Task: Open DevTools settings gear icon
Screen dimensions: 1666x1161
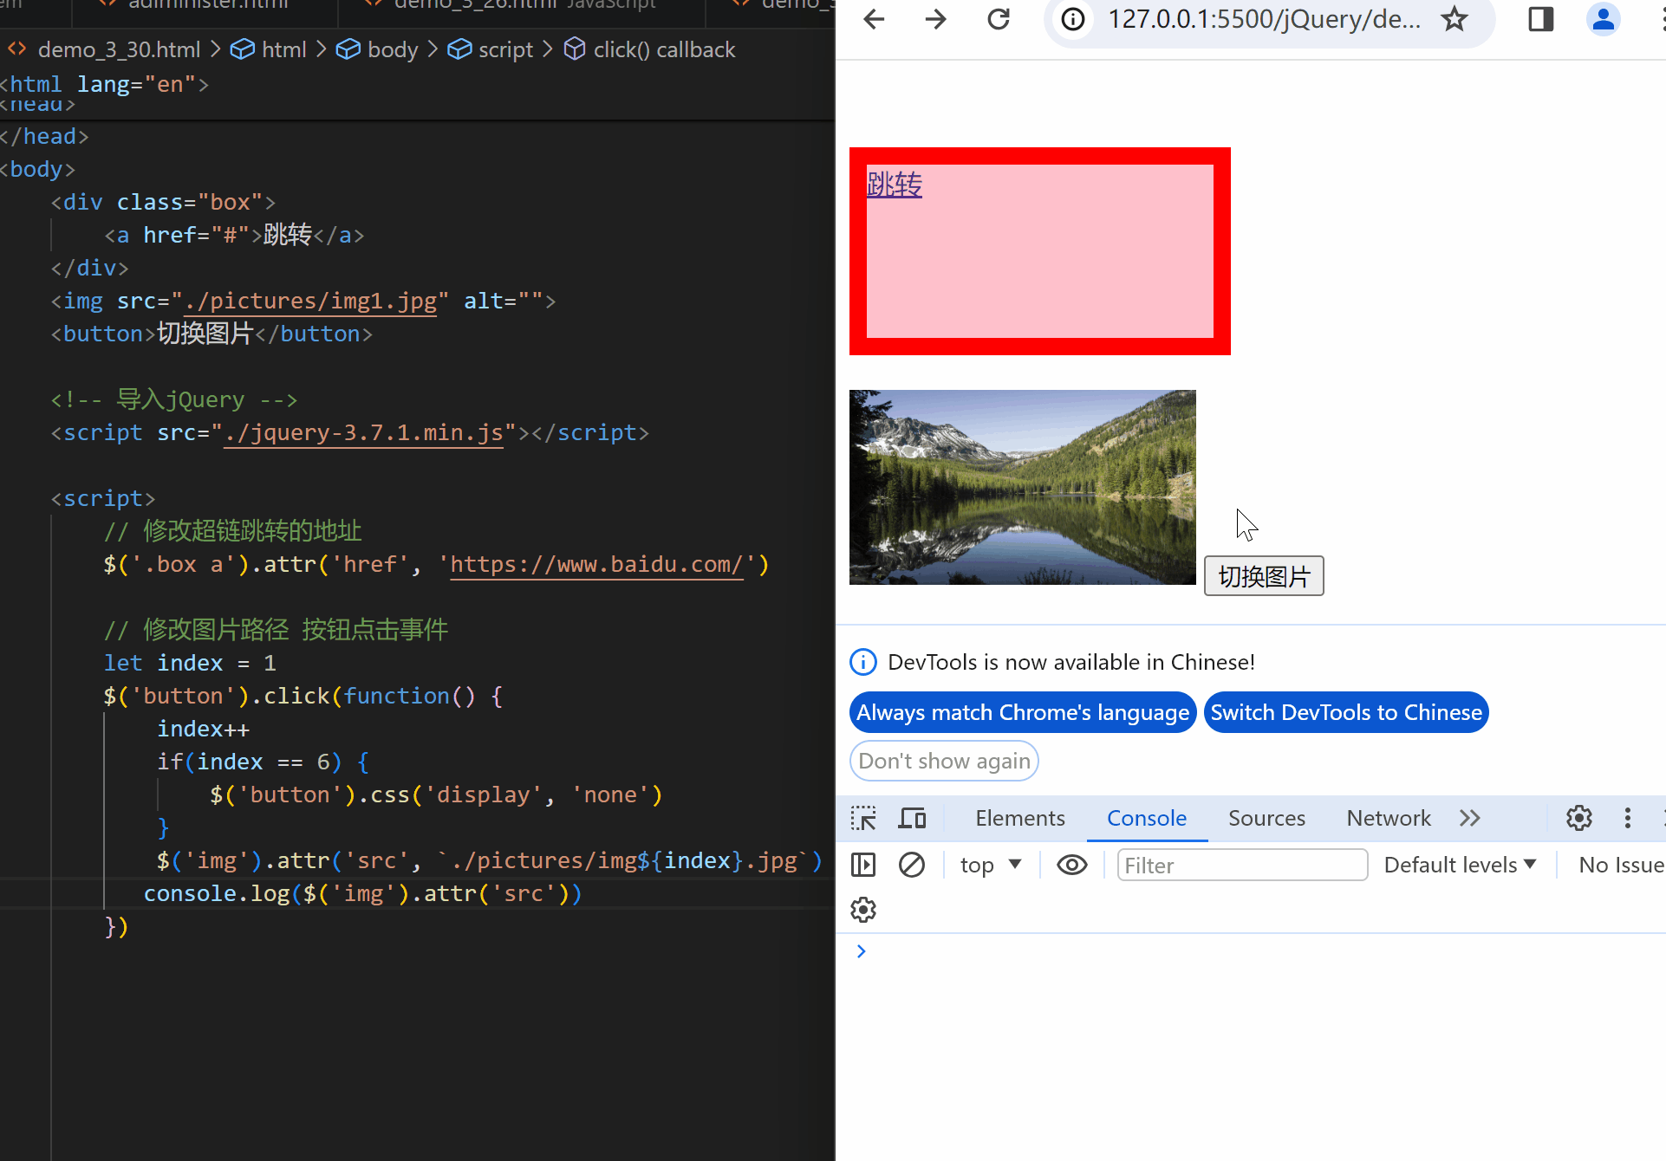Action: 1578,818
